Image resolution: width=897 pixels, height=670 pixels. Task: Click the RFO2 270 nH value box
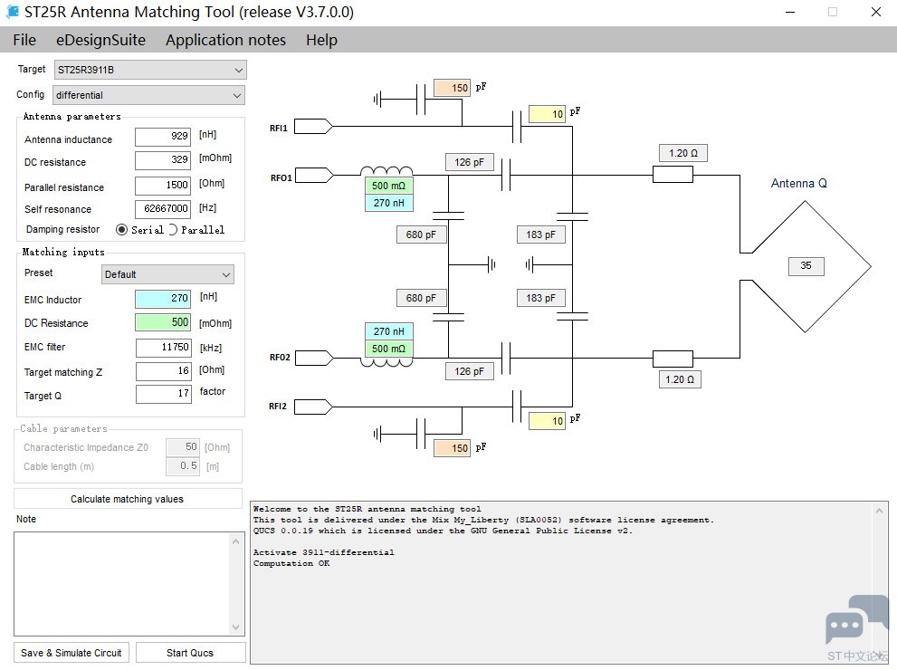pyautogui.click(x=388, y=331)
